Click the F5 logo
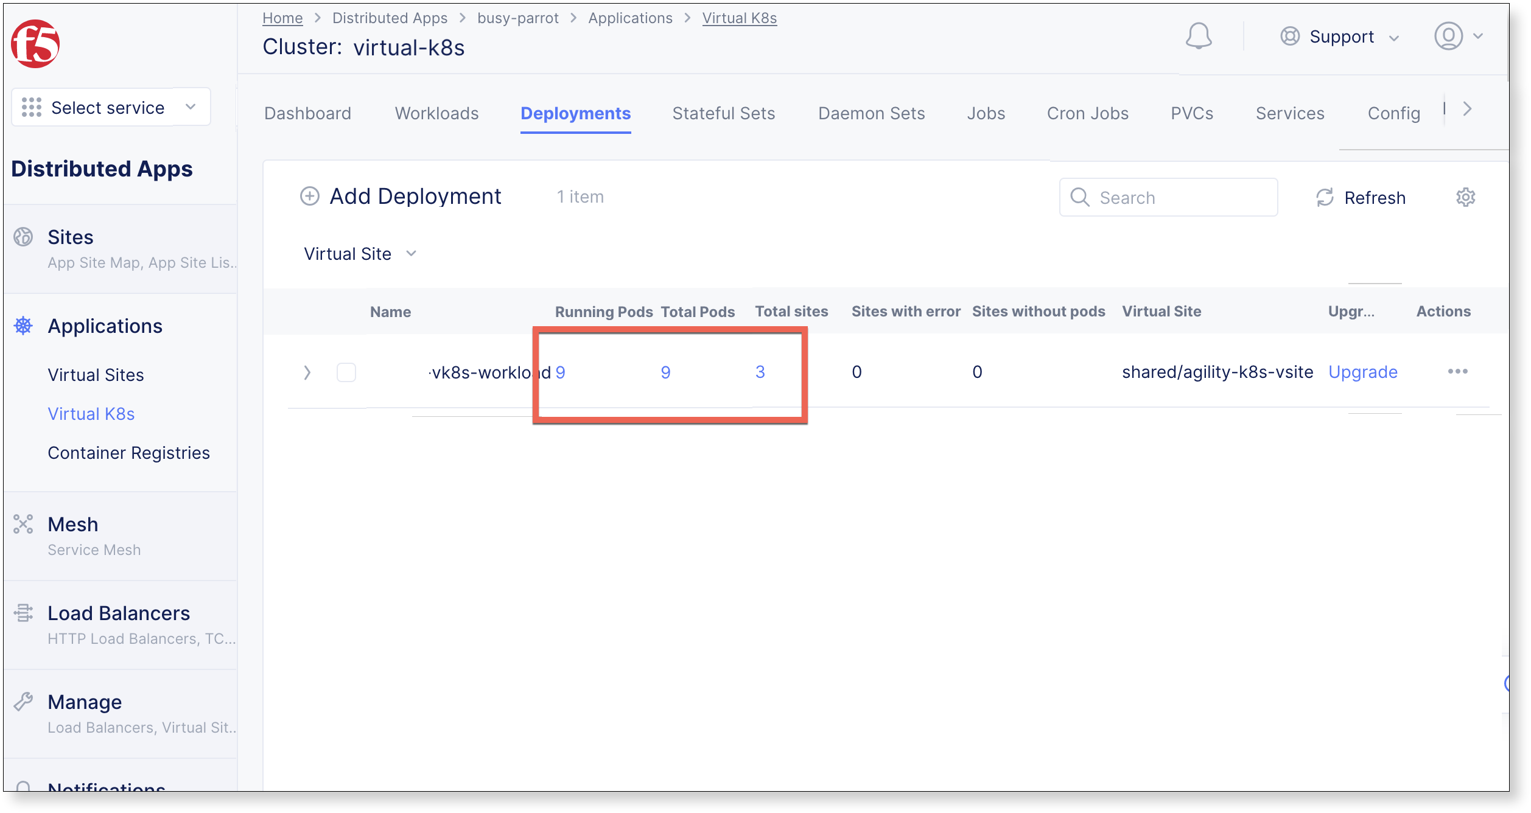The width and height of the screenshot is (1531, 813). [x=35, y=44]
